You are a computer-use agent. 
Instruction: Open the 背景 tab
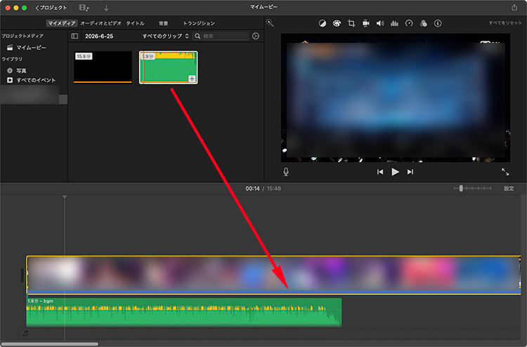point(163,23)
